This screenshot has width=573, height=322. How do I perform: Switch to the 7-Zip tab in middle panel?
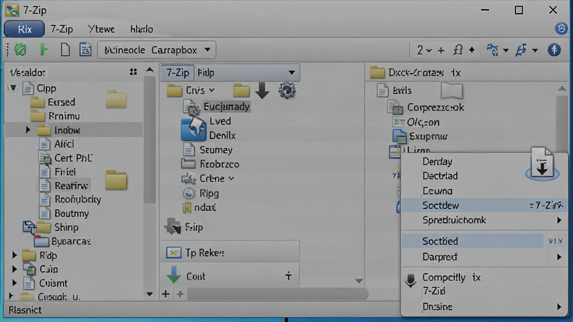(x=177, y=73)
